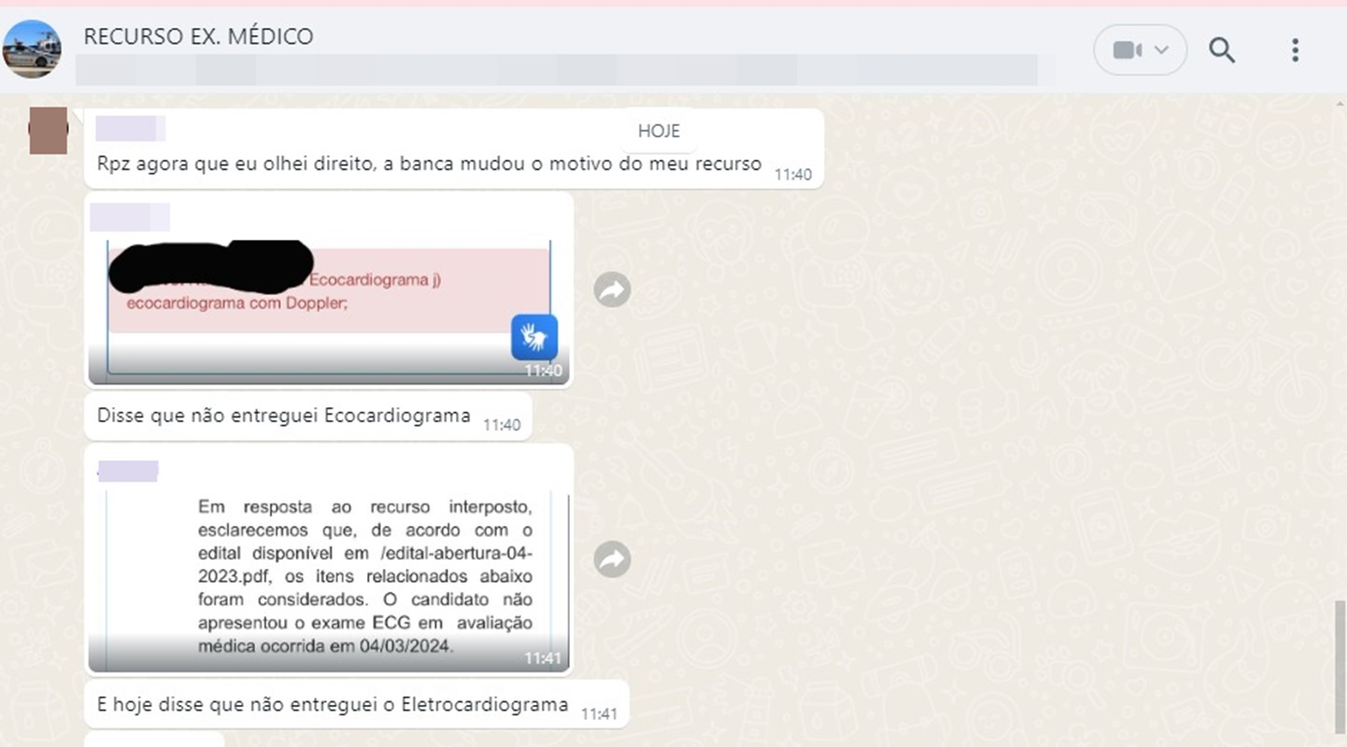Open the 'Em resposta ao recurso' image
The width and height of the screenshot is (1347, 747).
[x=329, y=581]
